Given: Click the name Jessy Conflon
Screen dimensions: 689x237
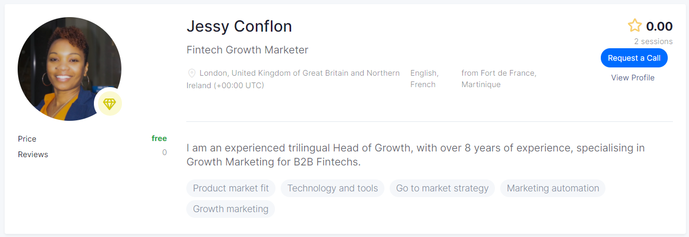Looking at the screenshot, I should tap(239, 26).
